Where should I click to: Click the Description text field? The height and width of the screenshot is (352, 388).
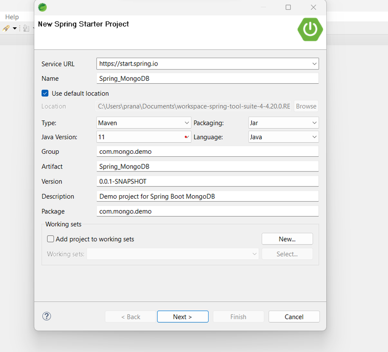point(207,196)
